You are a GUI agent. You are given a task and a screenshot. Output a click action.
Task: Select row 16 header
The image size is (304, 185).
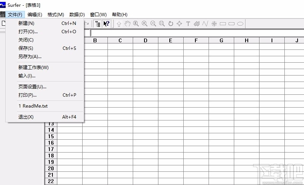click(51, 143)
